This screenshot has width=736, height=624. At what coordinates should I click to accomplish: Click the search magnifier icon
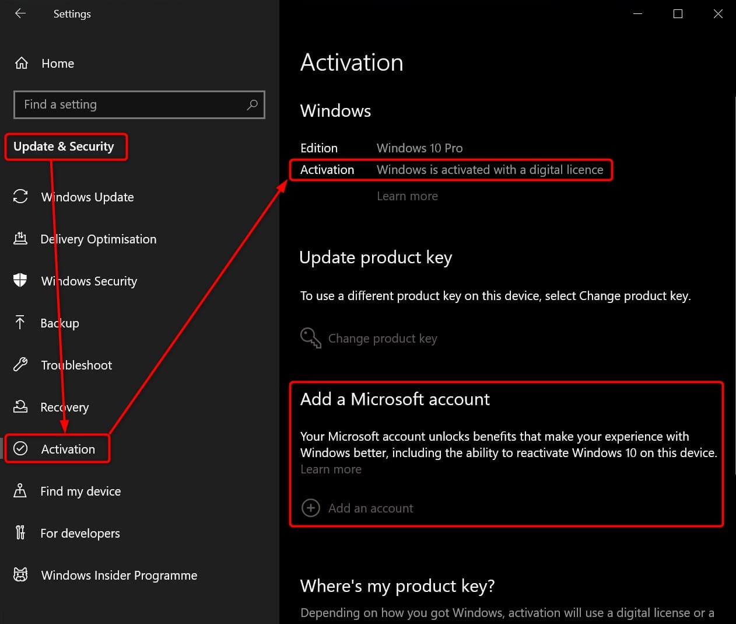[x=252, y=104]
